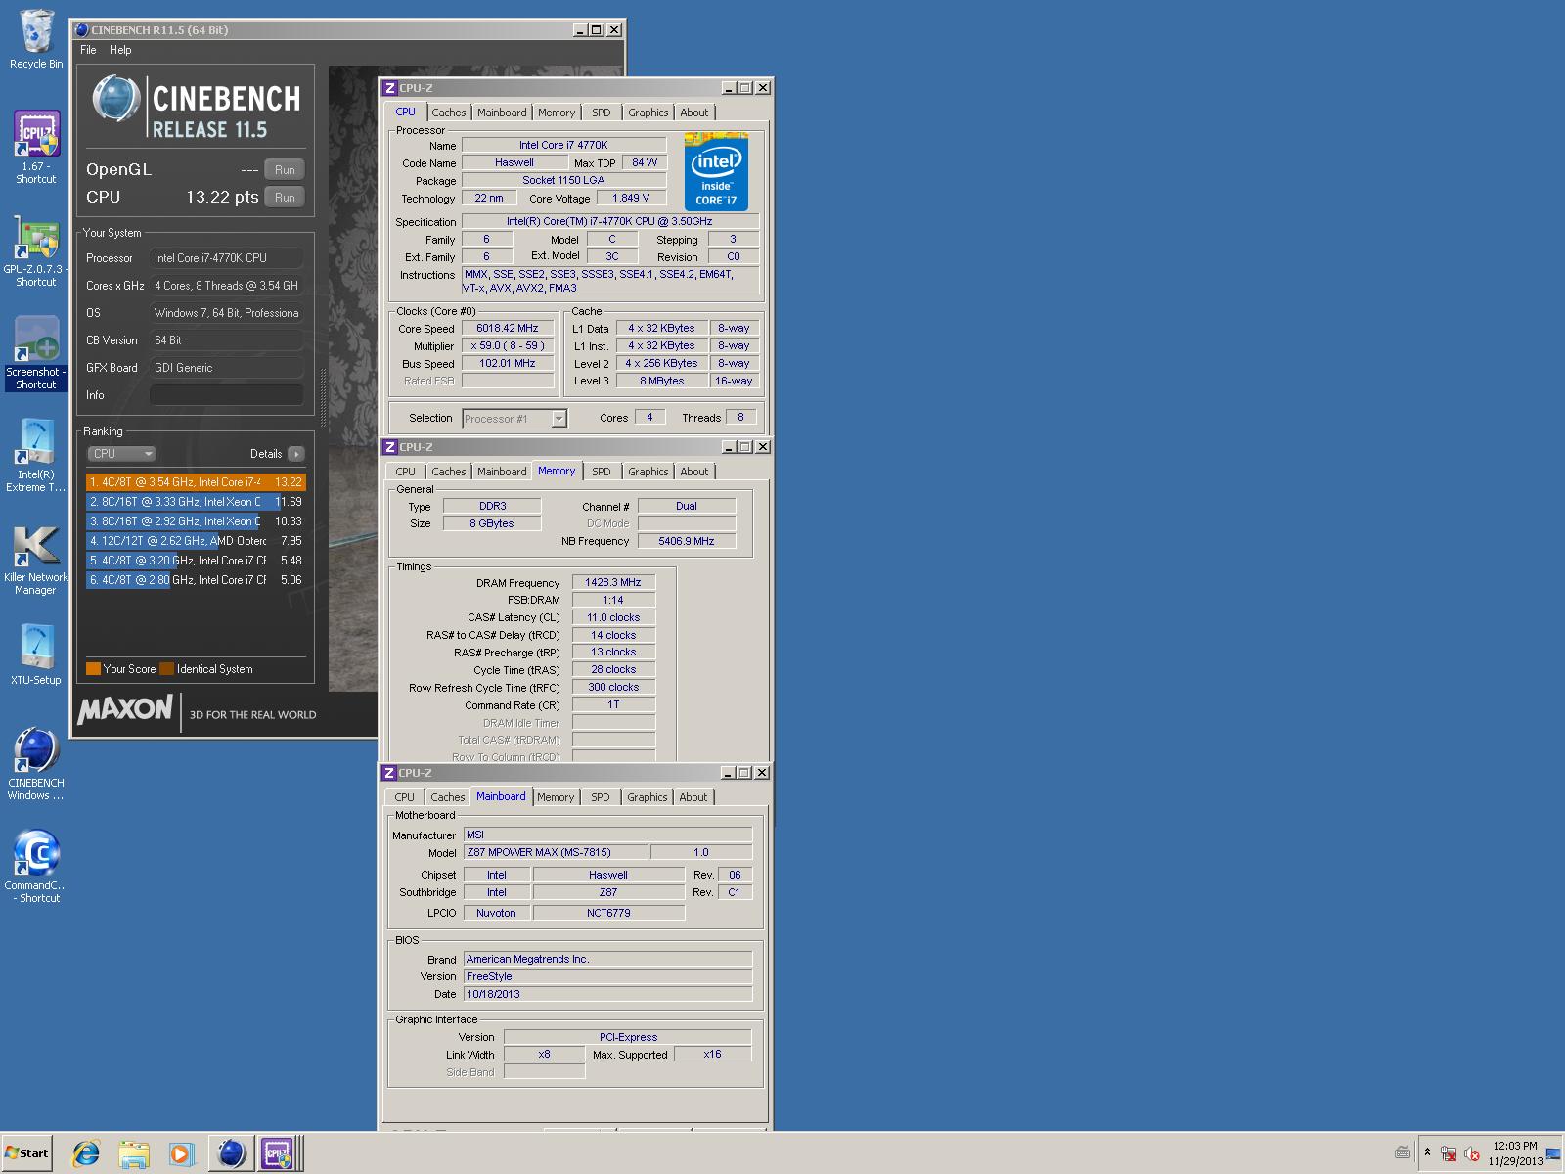This screenshot has height=1174, width=1565.
Task: Launch Internet Explorer from the taskbar
Action: click(86, 1153)
